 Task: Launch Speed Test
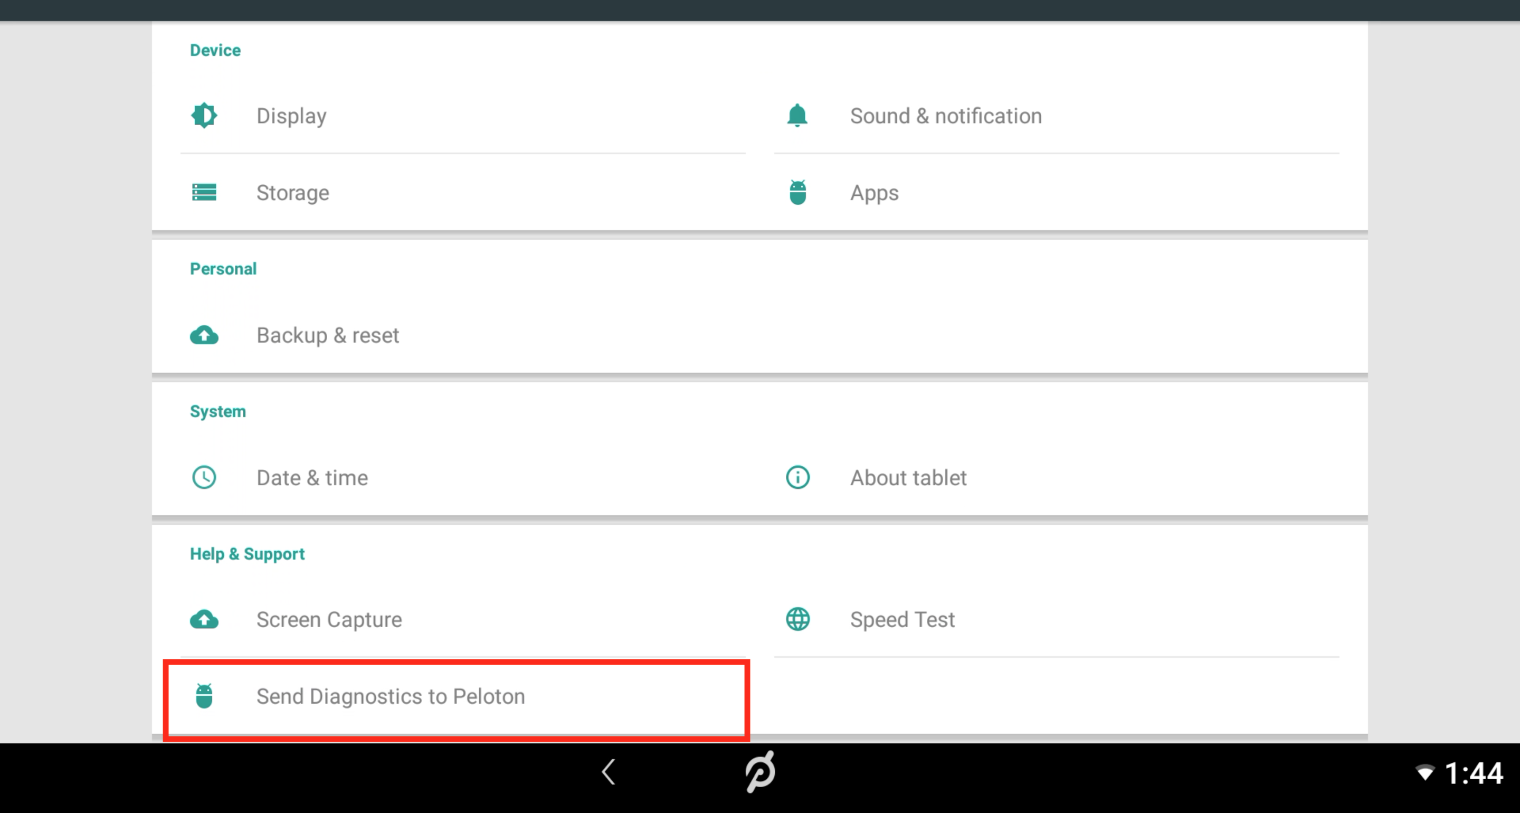(1057, 619)
